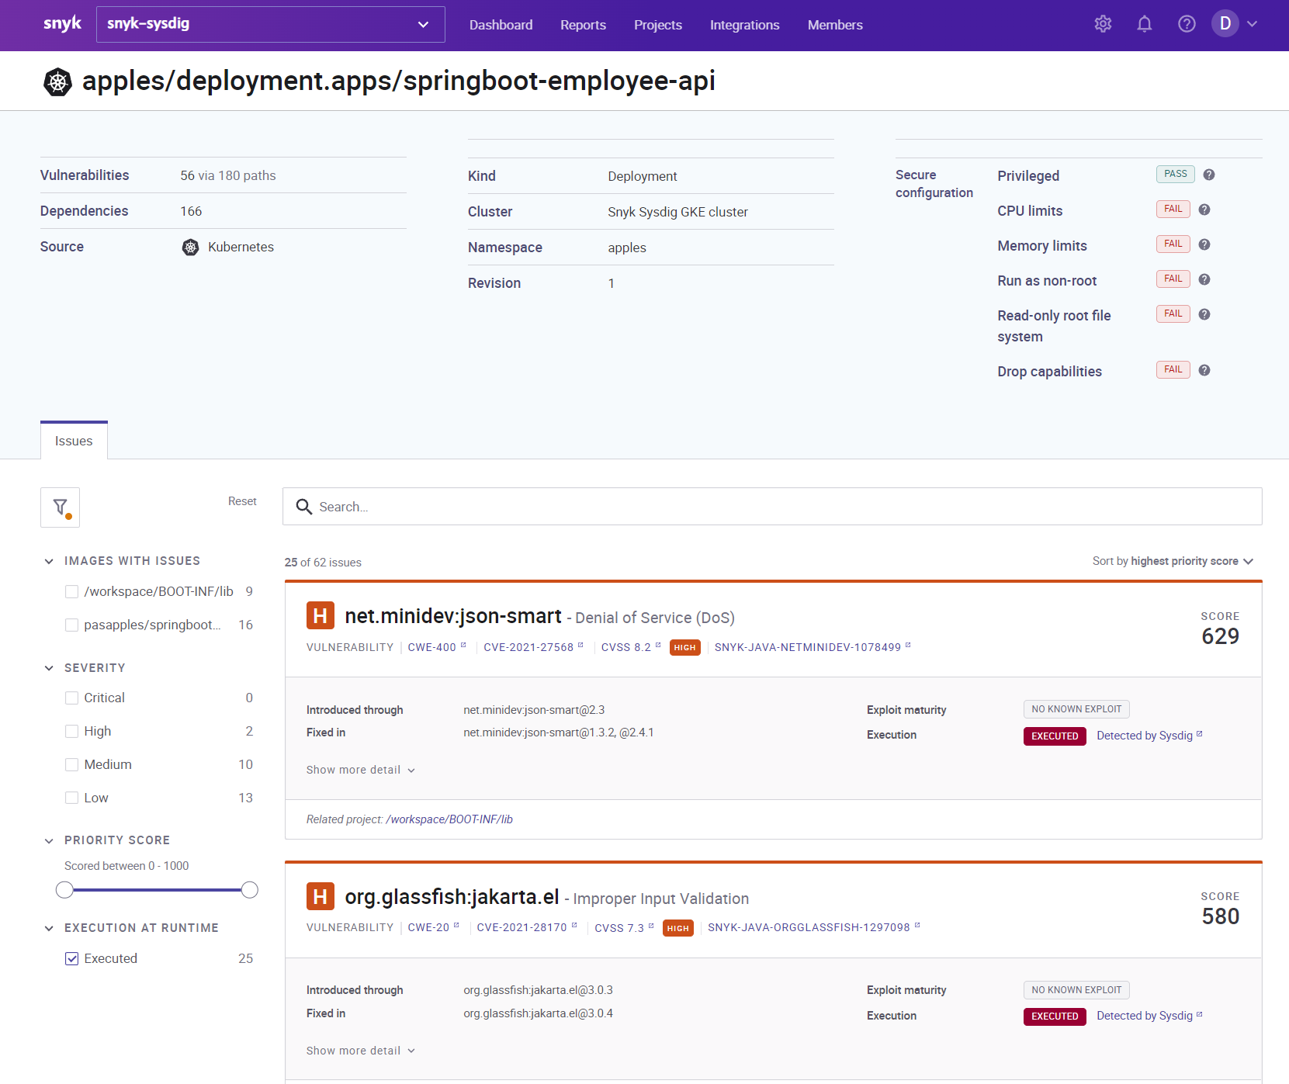This screenshot has width=1289, height=1084.
Task: Check the High severity filter
Action: click(71, 731)
